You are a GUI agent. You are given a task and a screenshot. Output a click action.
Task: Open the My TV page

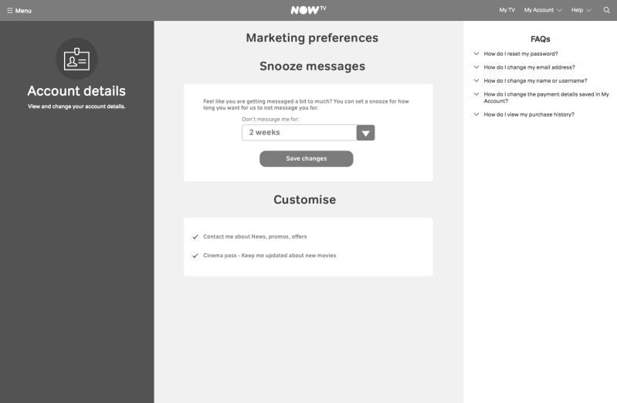click(x=507, y=10)
